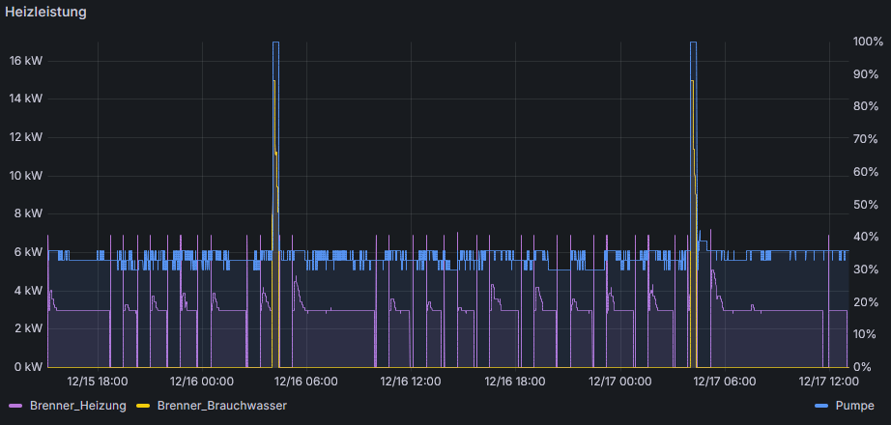The image size is (891, 425).
Task: Open the purple Brenner_Heizung color swatch
Action: 16,406
